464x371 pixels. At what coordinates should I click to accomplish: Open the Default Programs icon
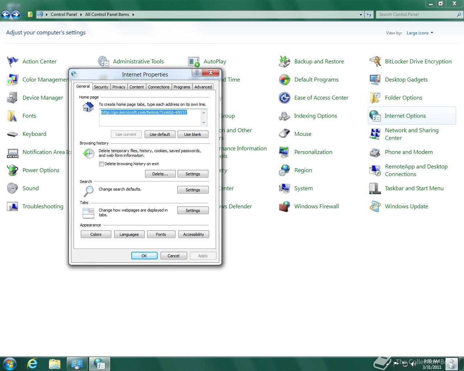coord(285,80)
